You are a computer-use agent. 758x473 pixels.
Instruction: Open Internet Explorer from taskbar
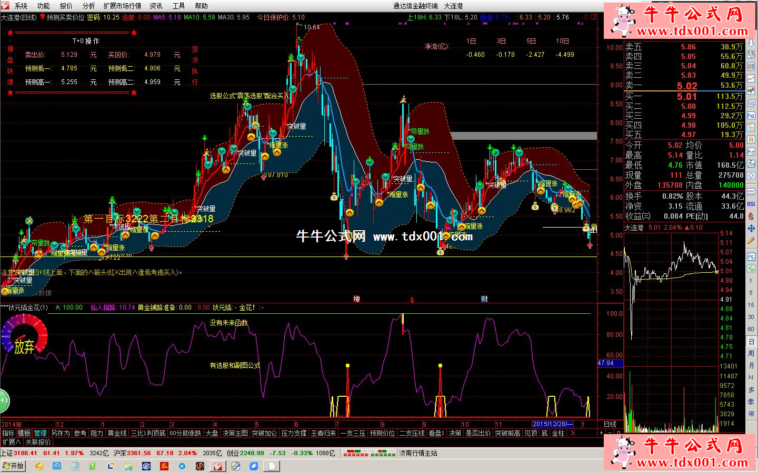click(93, 466)
